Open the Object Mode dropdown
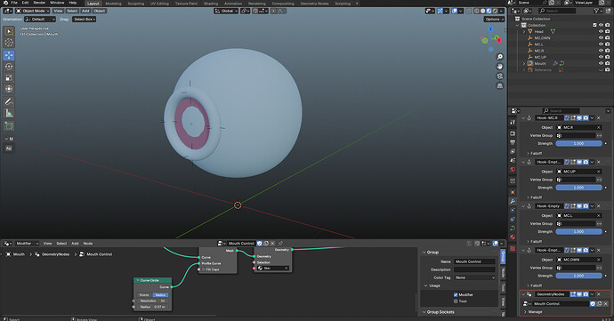This screenshot has height=321, width=614. (33, 11)
